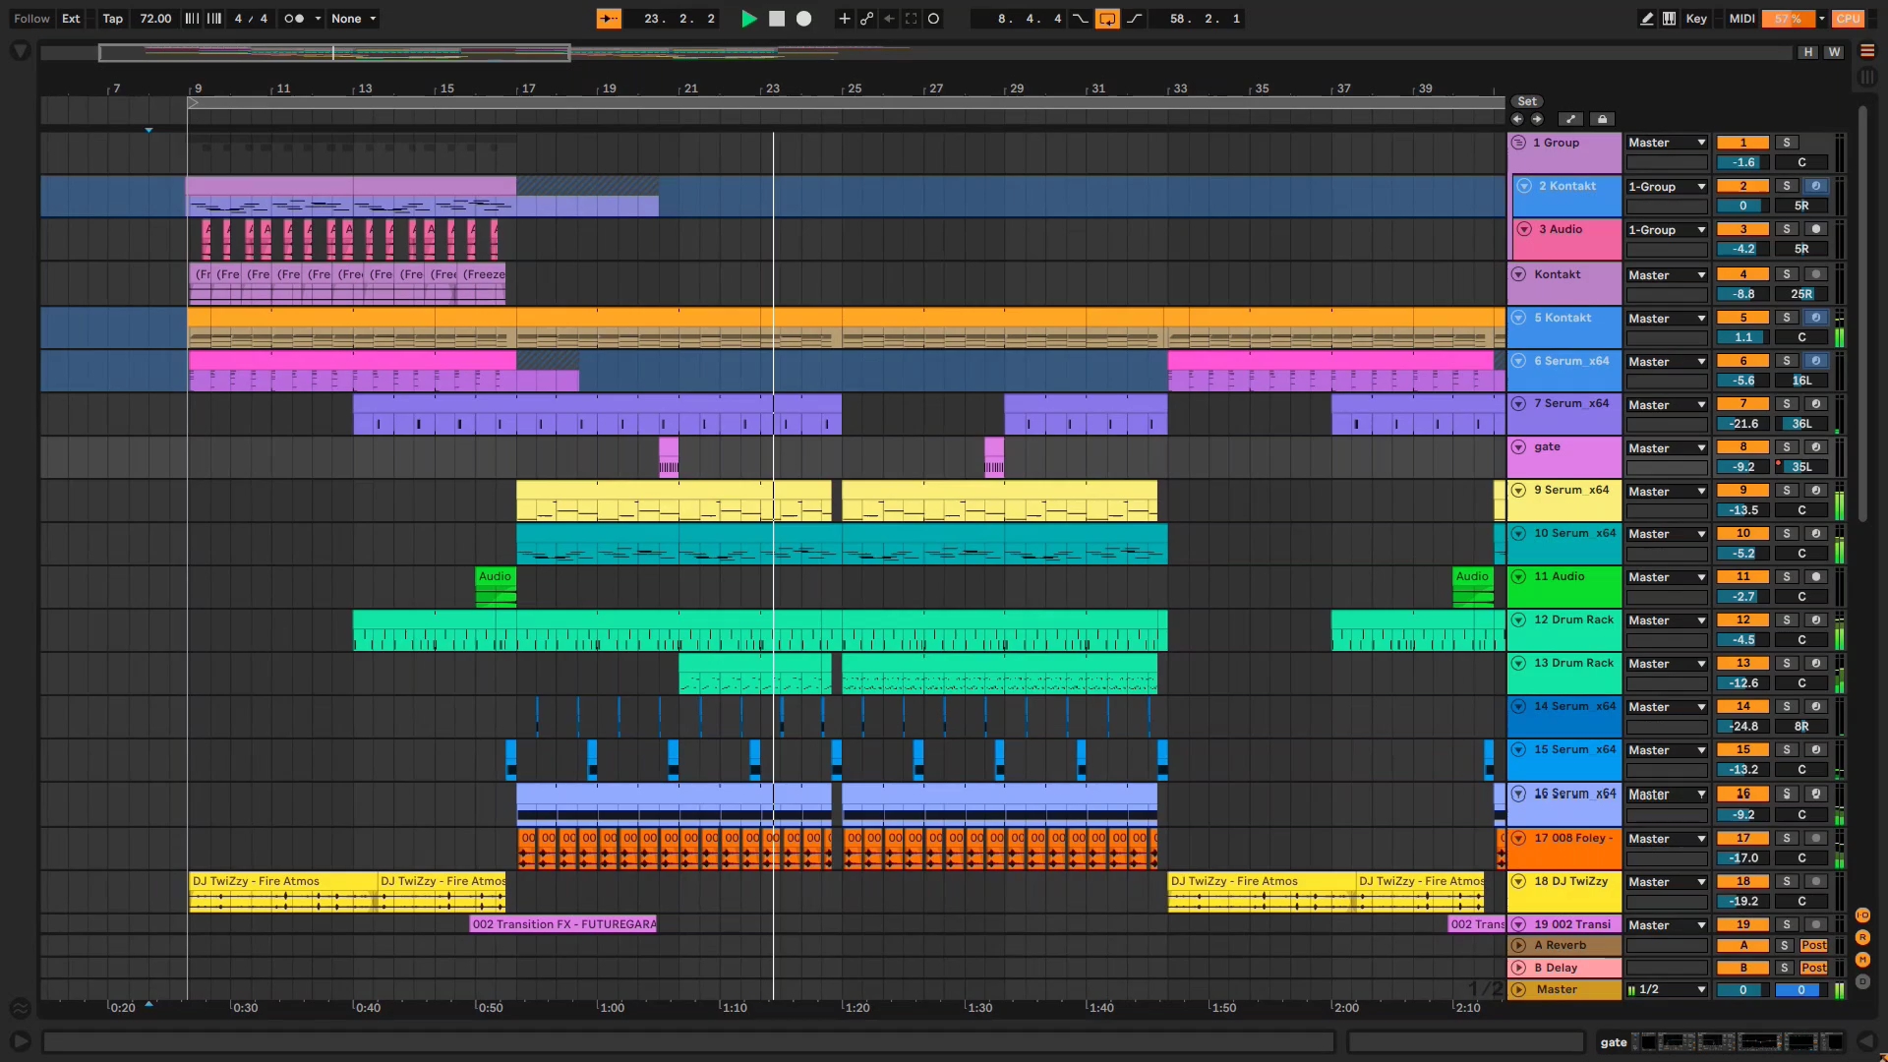Arm the 3 Audio track for recording
The height and width of the screenshot is (1062, 1888).
pos(1816,229)
